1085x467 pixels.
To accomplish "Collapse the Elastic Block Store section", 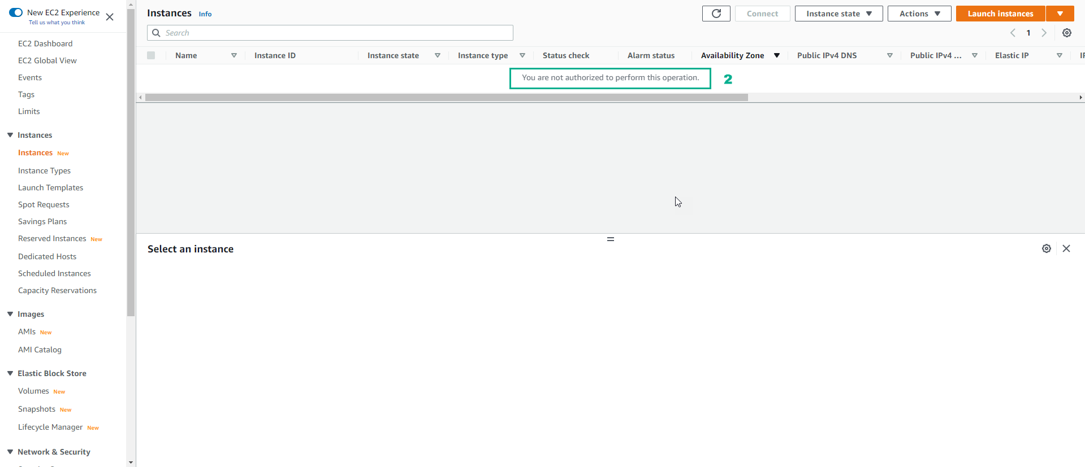I will point(10,373).
